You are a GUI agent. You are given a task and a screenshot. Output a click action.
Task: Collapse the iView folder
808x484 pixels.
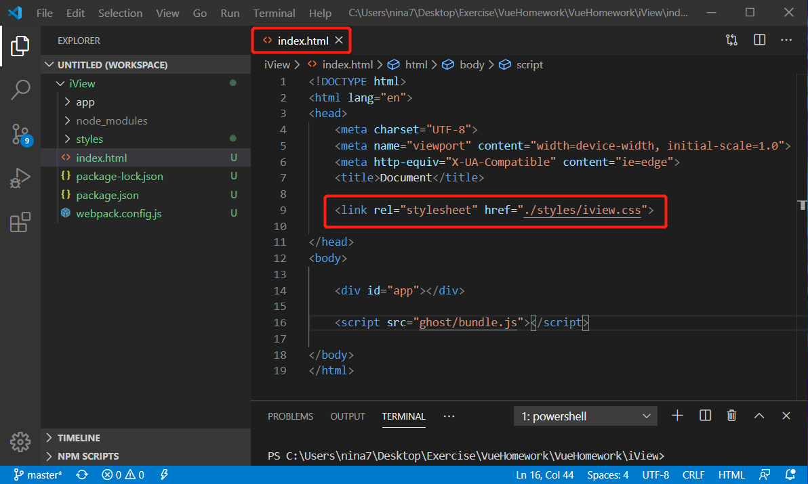146,83
